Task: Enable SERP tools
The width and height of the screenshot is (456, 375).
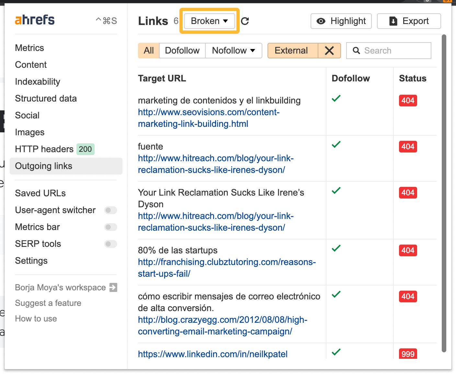Action: click(x=110, y=244)
